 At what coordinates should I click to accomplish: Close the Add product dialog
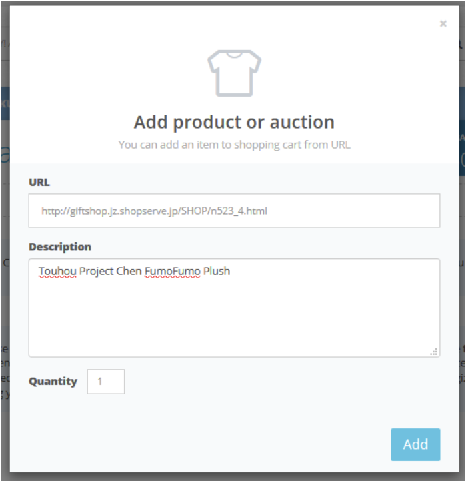[443, 24]
